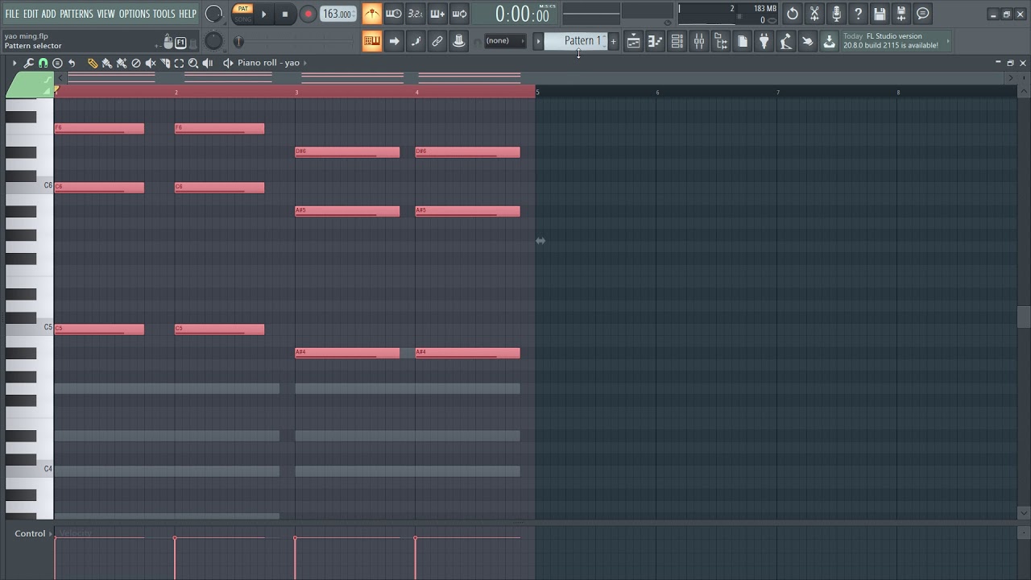Select the Select tool dashed square
The height and width of the screenshot is (580, 1031).
179,63
